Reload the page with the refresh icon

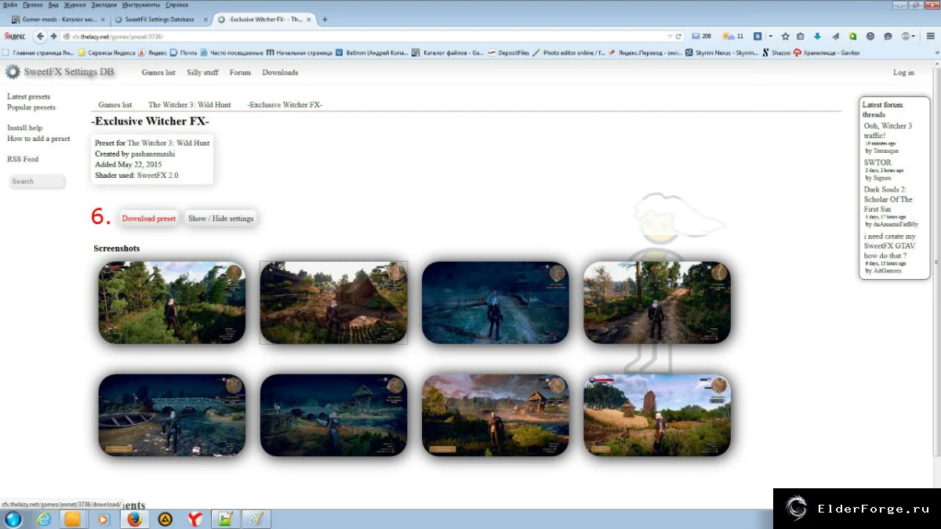pos(678,36)
